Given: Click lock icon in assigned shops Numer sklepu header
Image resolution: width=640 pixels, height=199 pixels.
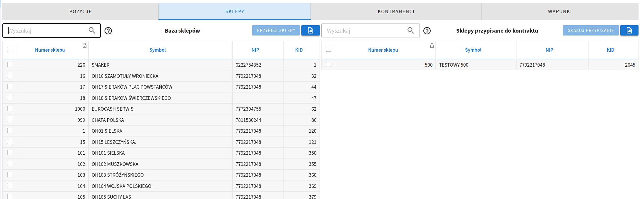Looking at the screenshot, I should [x=432, y=45].
